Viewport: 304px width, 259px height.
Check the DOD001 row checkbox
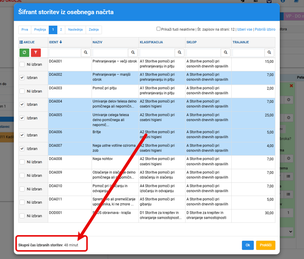22,216
